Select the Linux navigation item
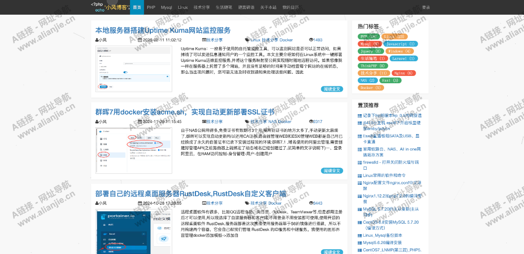The image size is (524, 254). 183,7
